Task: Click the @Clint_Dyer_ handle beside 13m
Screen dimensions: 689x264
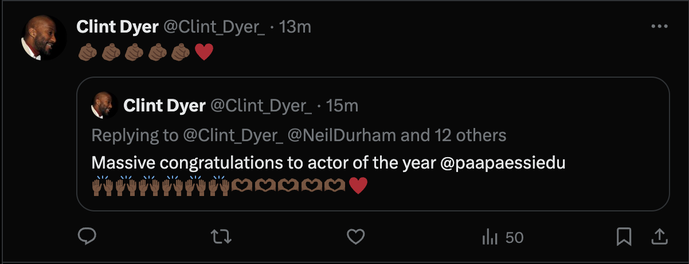Action: [x=214, y=27]
